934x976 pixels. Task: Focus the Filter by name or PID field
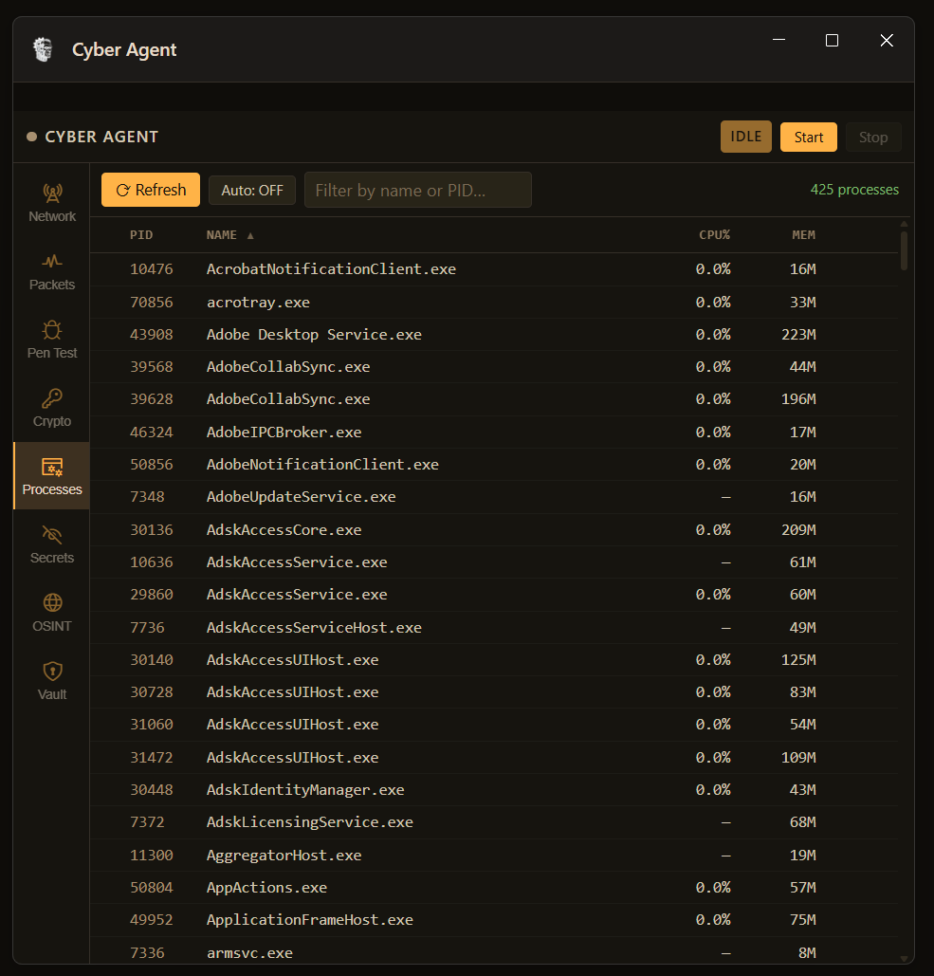(417, 190)
